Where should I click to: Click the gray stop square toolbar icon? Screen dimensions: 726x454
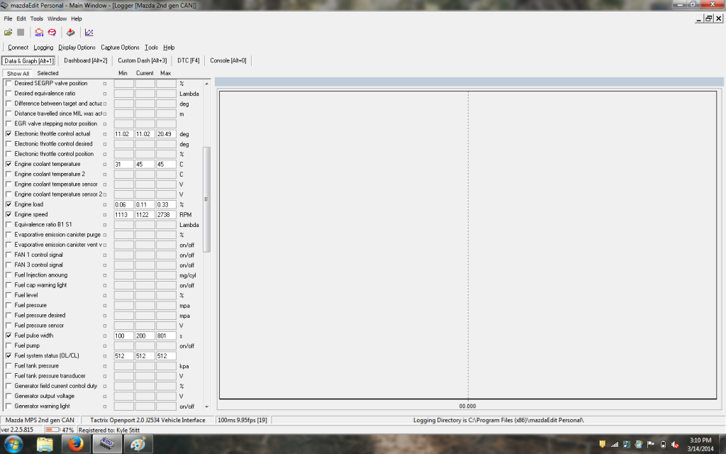21,33
